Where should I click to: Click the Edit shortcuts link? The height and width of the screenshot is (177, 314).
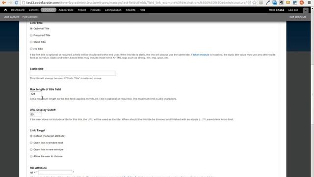click(298, 17)
